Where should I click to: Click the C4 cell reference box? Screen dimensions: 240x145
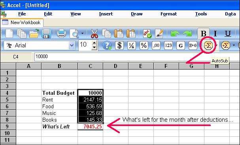16,57
